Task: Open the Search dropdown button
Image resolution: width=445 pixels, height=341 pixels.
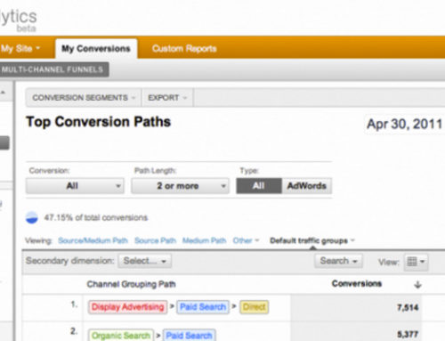Action: coord(338,261)
